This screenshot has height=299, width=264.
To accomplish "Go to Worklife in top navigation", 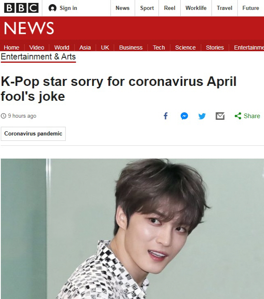I will coord(196,8).
